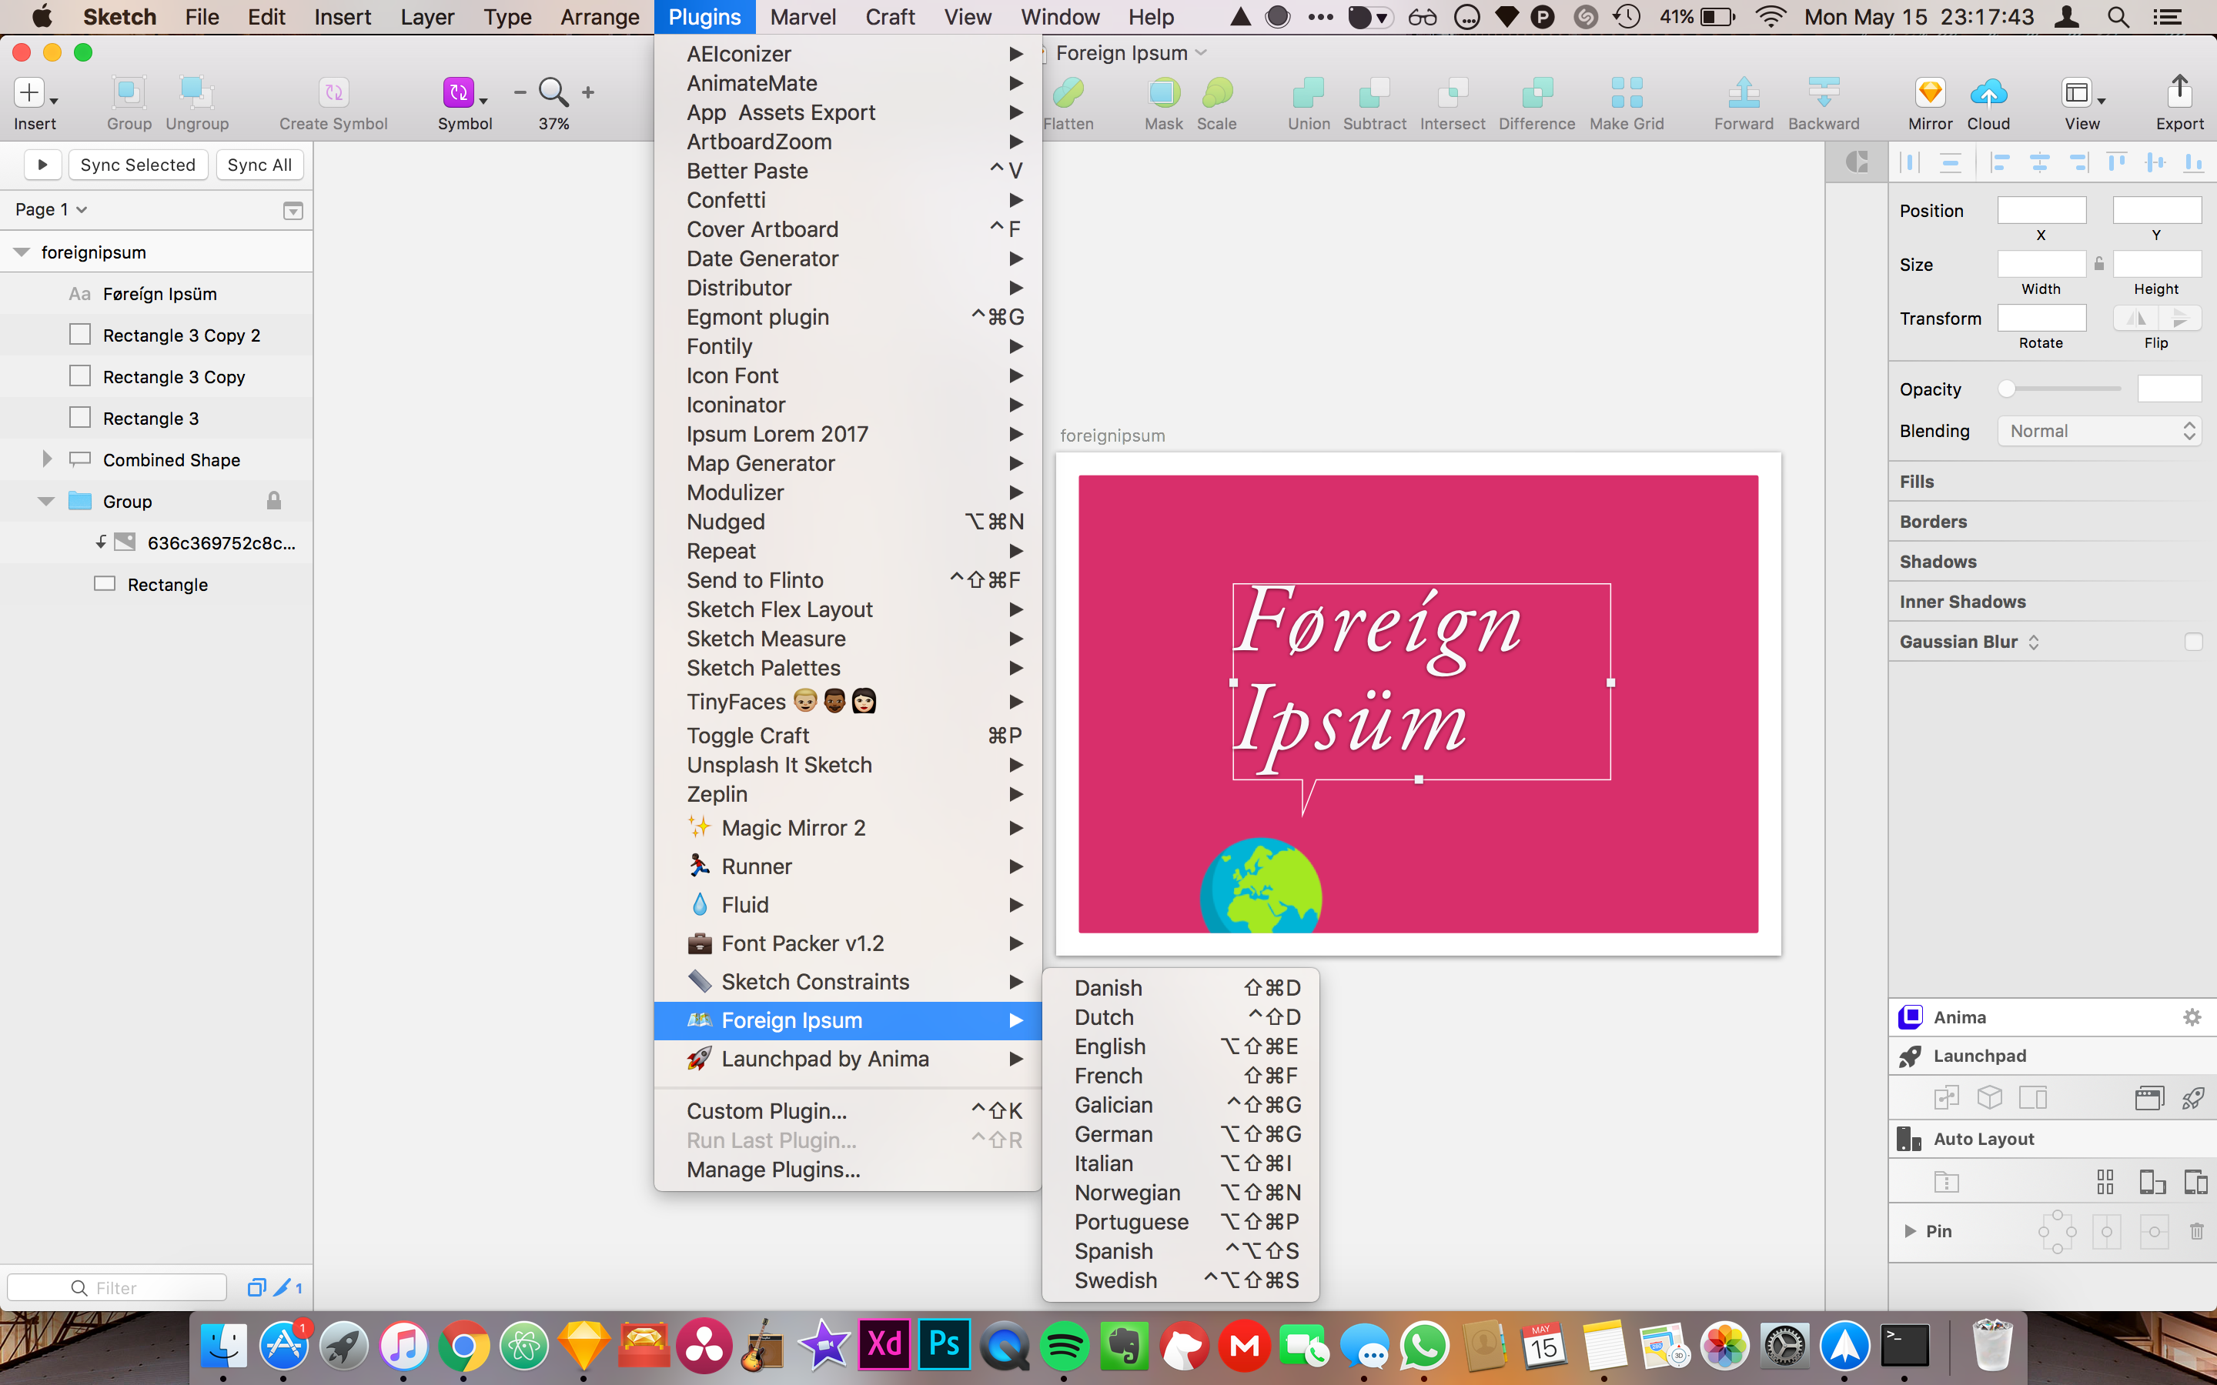Viewport: 2217px width, 1385px height.
Task: Open Spotify from the dock
Action: 1064,1346
